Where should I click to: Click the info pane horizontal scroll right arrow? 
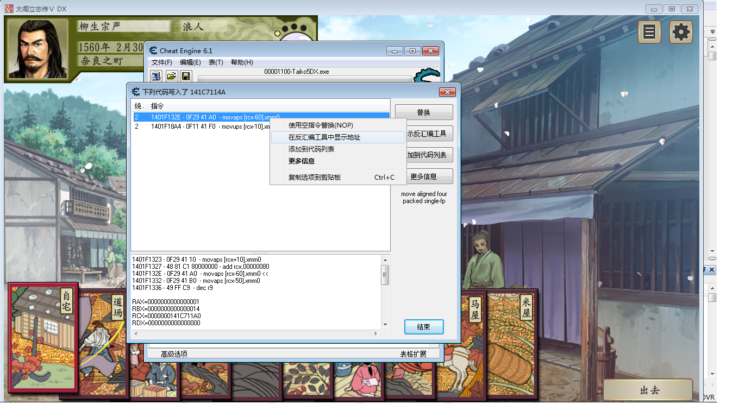tap(376, 333)
